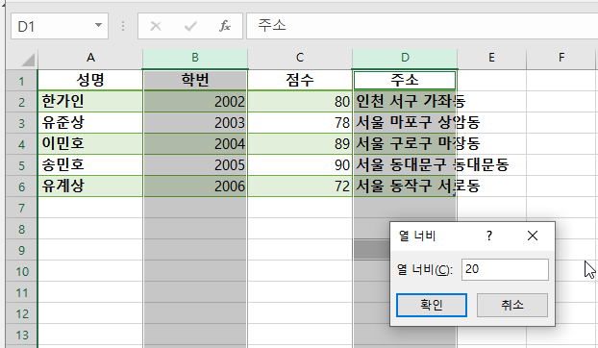Select the cell containing 2002
The image size is (598, 348).
coord(195,102)
